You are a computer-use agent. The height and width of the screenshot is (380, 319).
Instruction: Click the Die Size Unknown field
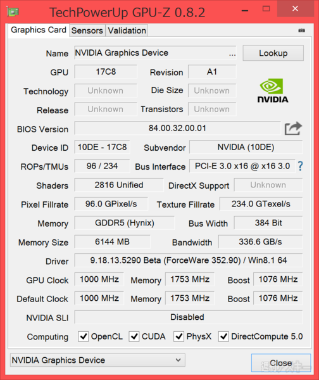click(212, 91)
